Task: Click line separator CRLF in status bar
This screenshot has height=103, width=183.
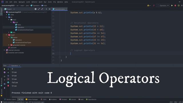Action: click(176, 102)
